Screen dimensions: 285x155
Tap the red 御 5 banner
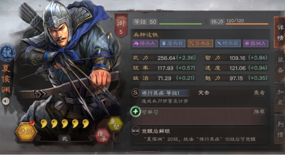pyautogui.click(x=121, y=25)
